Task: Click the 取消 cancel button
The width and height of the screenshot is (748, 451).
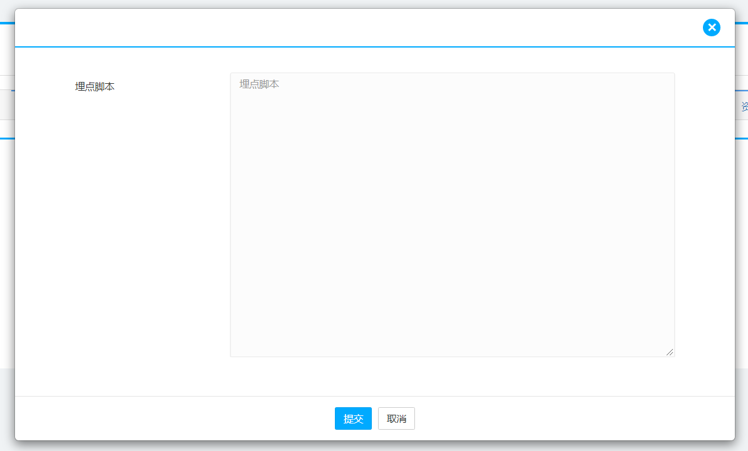Action: point(396,418)
